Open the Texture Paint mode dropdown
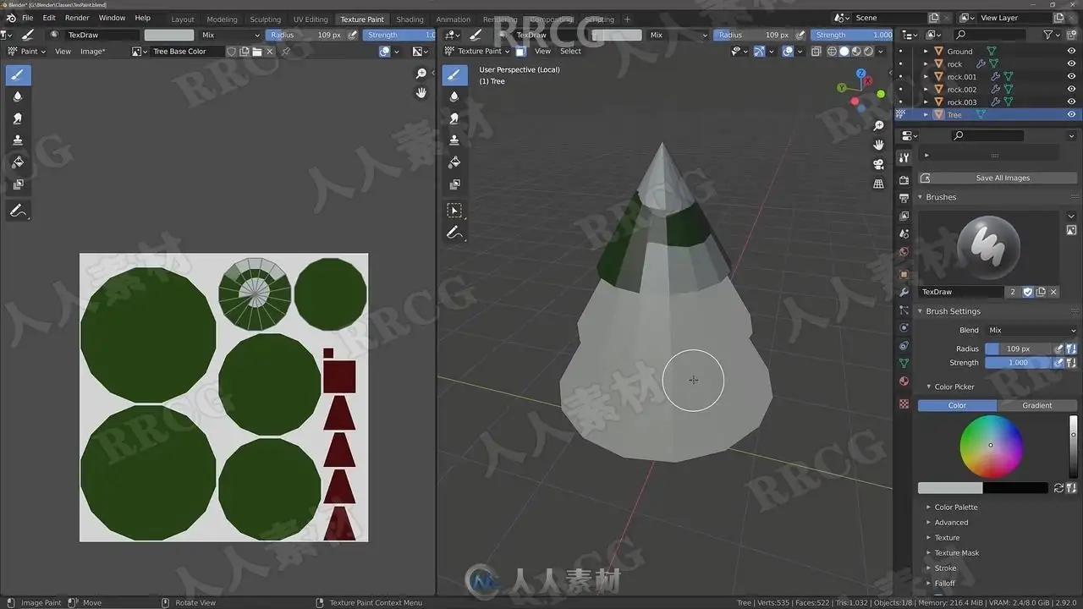1083x609 pixels. tap(478, 52)
